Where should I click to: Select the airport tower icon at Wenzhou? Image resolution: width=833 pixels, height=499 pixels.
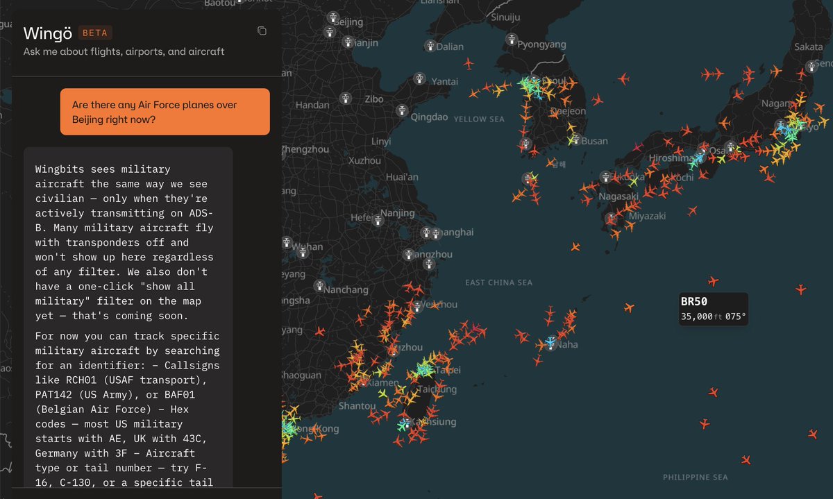point(416,305)
